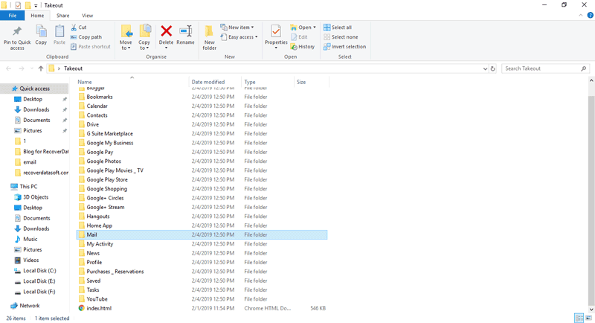This screenshot has width=595, height=323.
Task: Switch to large icons view layout
Action: pyautogui.click(x=588, y=318)
